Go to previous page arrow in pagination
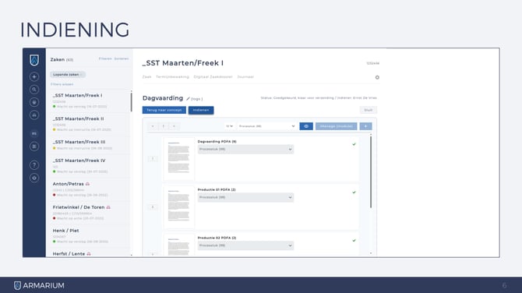Image resolution: width=522 pixels, height=293 pixels. tap(153, 126)
